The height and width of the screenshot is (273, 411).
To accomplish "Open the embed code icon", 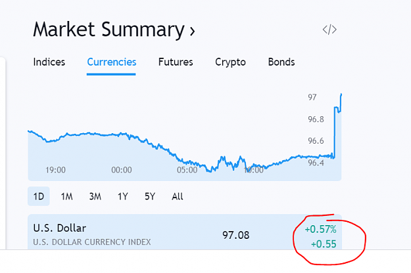I will click(329, 30).
